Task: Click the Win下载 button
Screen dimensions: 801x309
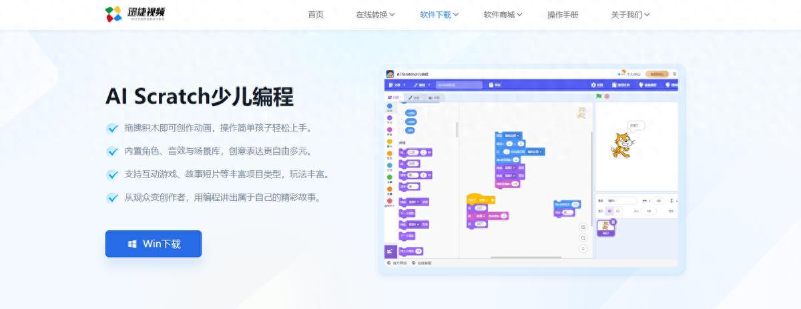Action: (x=154, y=244)
